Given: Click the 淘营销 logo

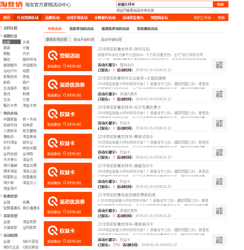Looking at the screenshot, I should pos(11,5).
